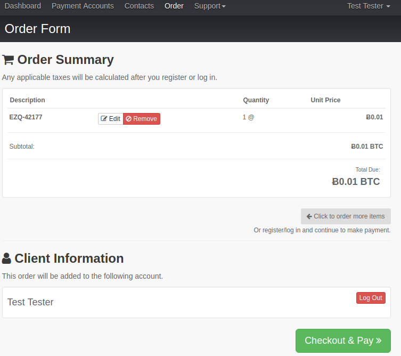Click the EZQ-42177 item description
Image resolution: width=401 pixels, height=356 pixels.
[26, 117]
